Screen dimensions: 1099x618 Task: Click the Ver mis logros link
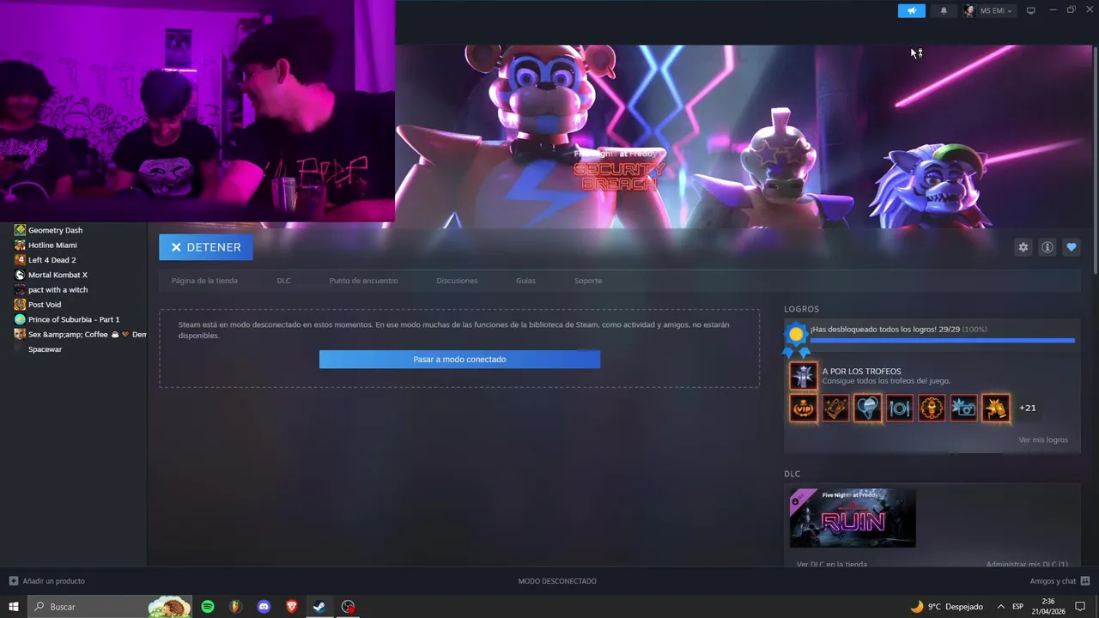coord(1043,440)
